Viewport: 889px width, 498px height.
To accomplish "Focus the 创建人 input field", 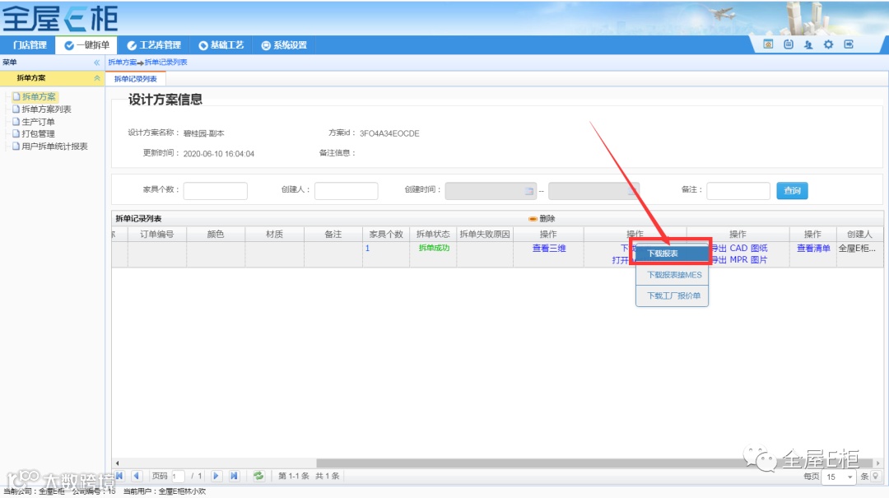I will tap(347, 191).
